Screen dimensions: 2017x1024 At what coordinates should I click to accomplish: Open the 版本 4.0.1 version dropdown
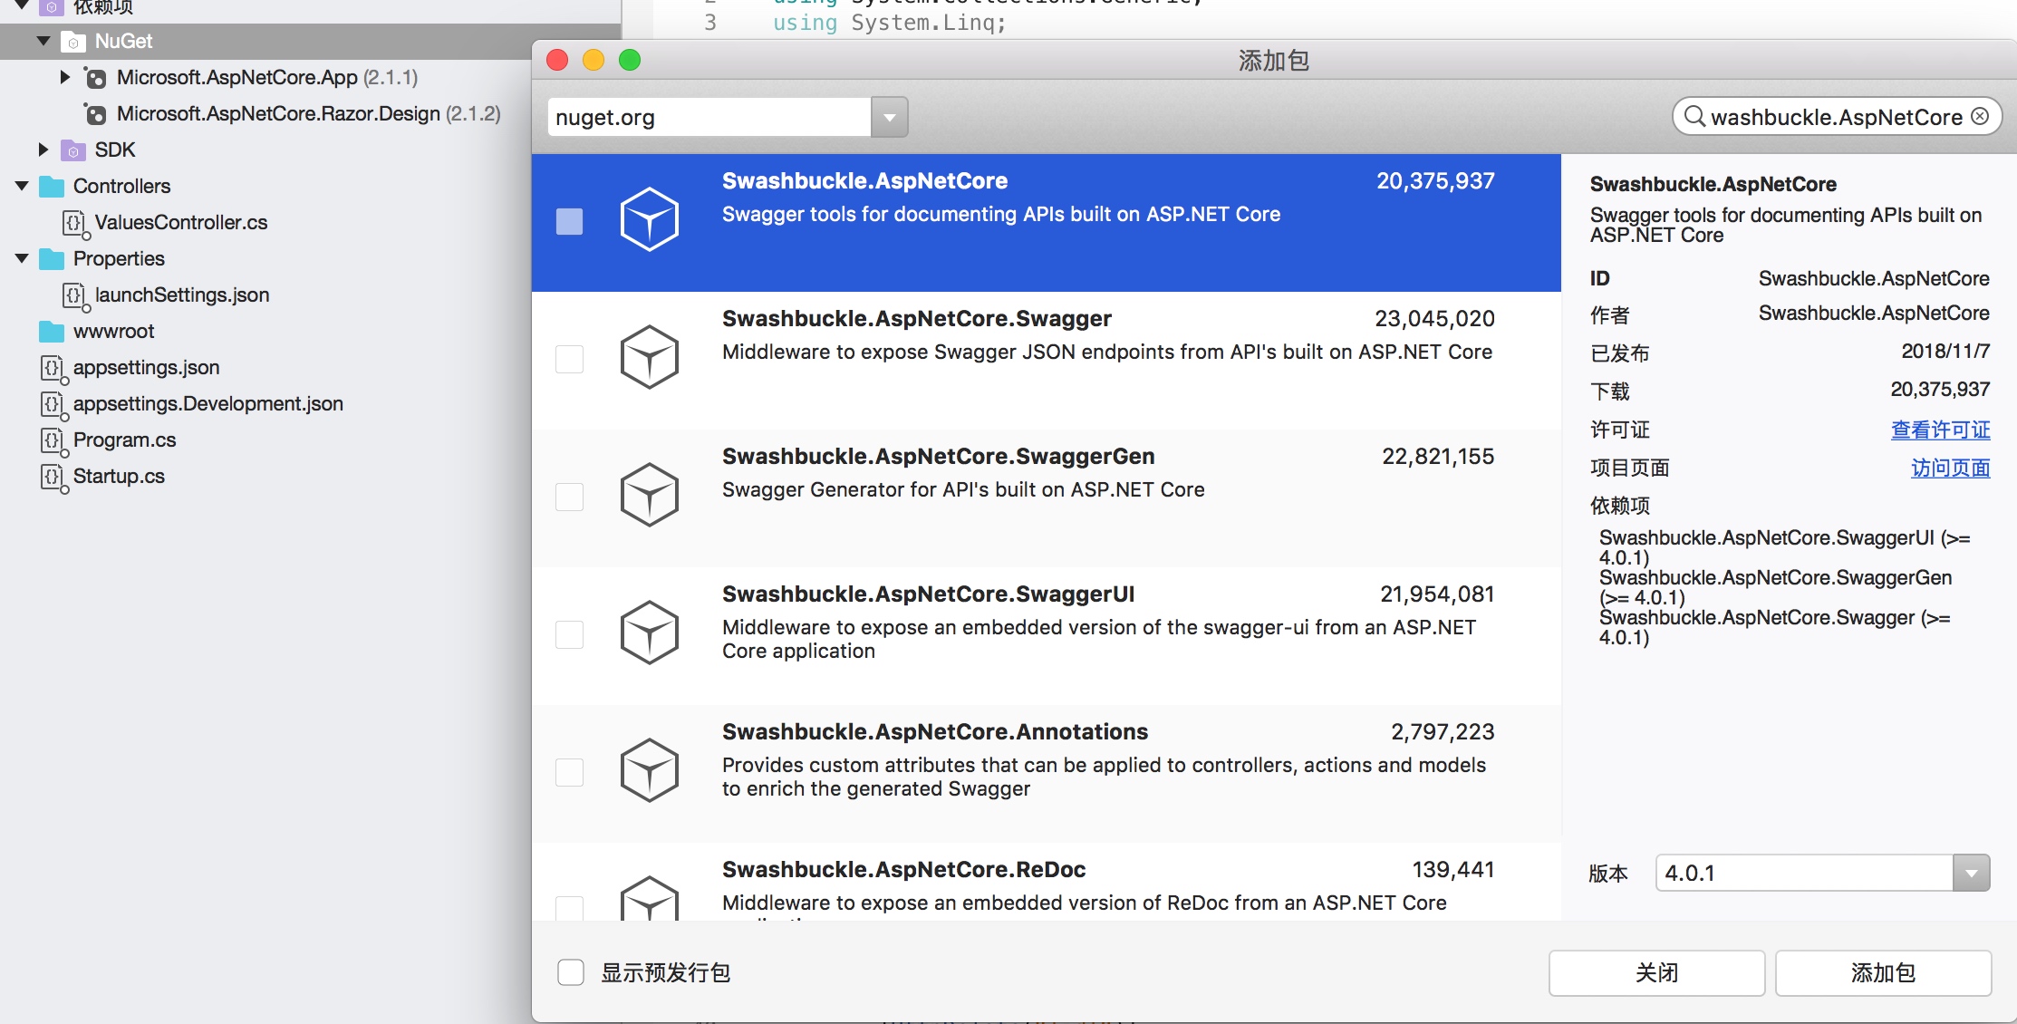tap(1971, 873)
